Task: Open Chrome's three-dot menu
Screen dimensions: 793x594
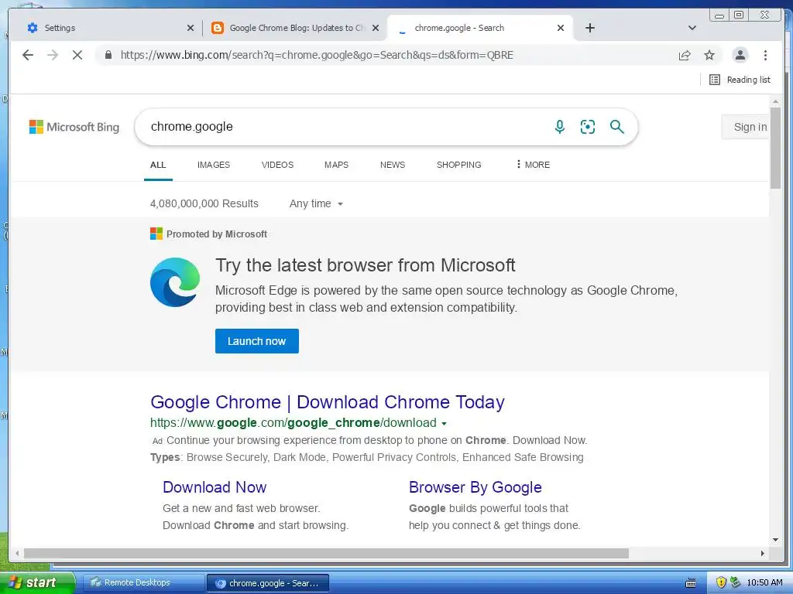Action: tap(765, 55)
